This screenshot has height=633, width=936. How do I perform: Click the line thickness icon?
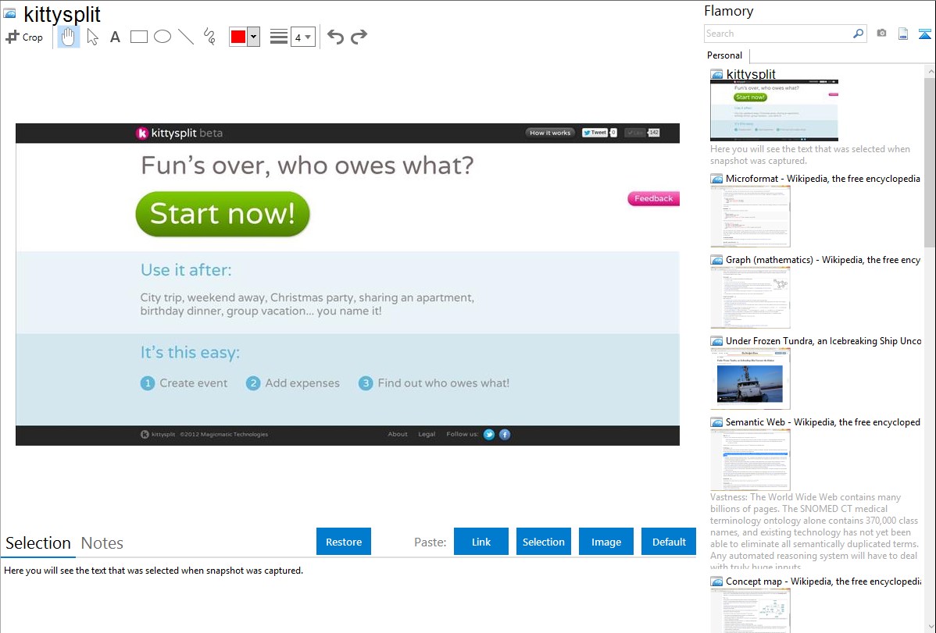click(x=278, y=37)
